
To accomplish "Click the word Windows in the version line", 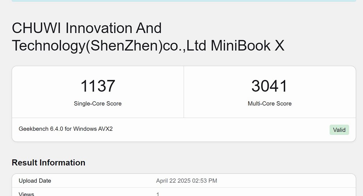I will click(x=85, y=129).
